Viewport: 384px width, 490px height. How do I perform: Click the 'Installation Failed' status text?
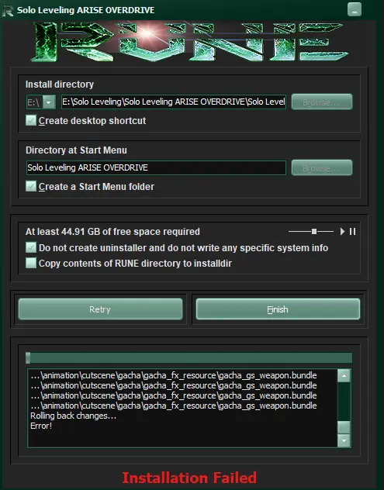pyautogui.click(x=189, y=478)
